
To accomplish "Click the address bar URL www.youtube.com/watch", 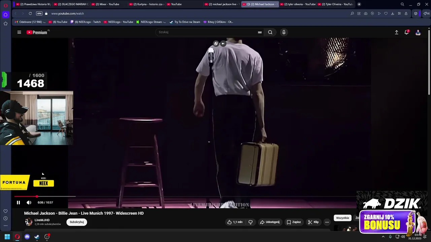I will [x=68, y=13].
